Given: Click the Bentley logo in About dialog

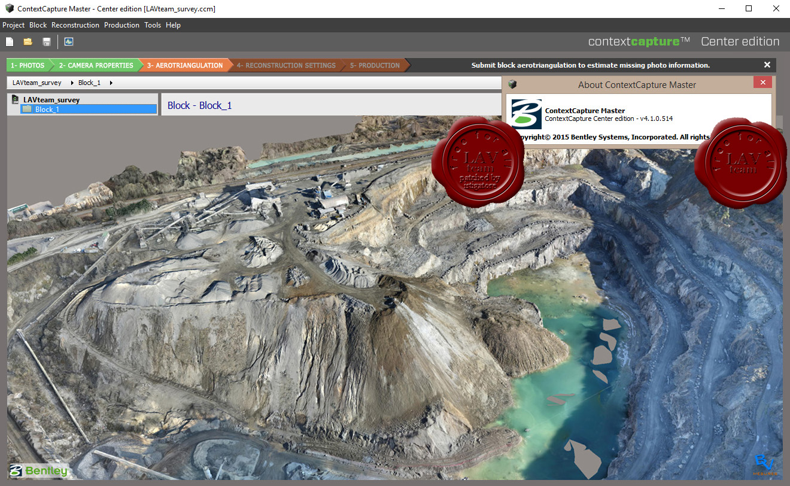Looking at the screenshot, I should 526,114.
